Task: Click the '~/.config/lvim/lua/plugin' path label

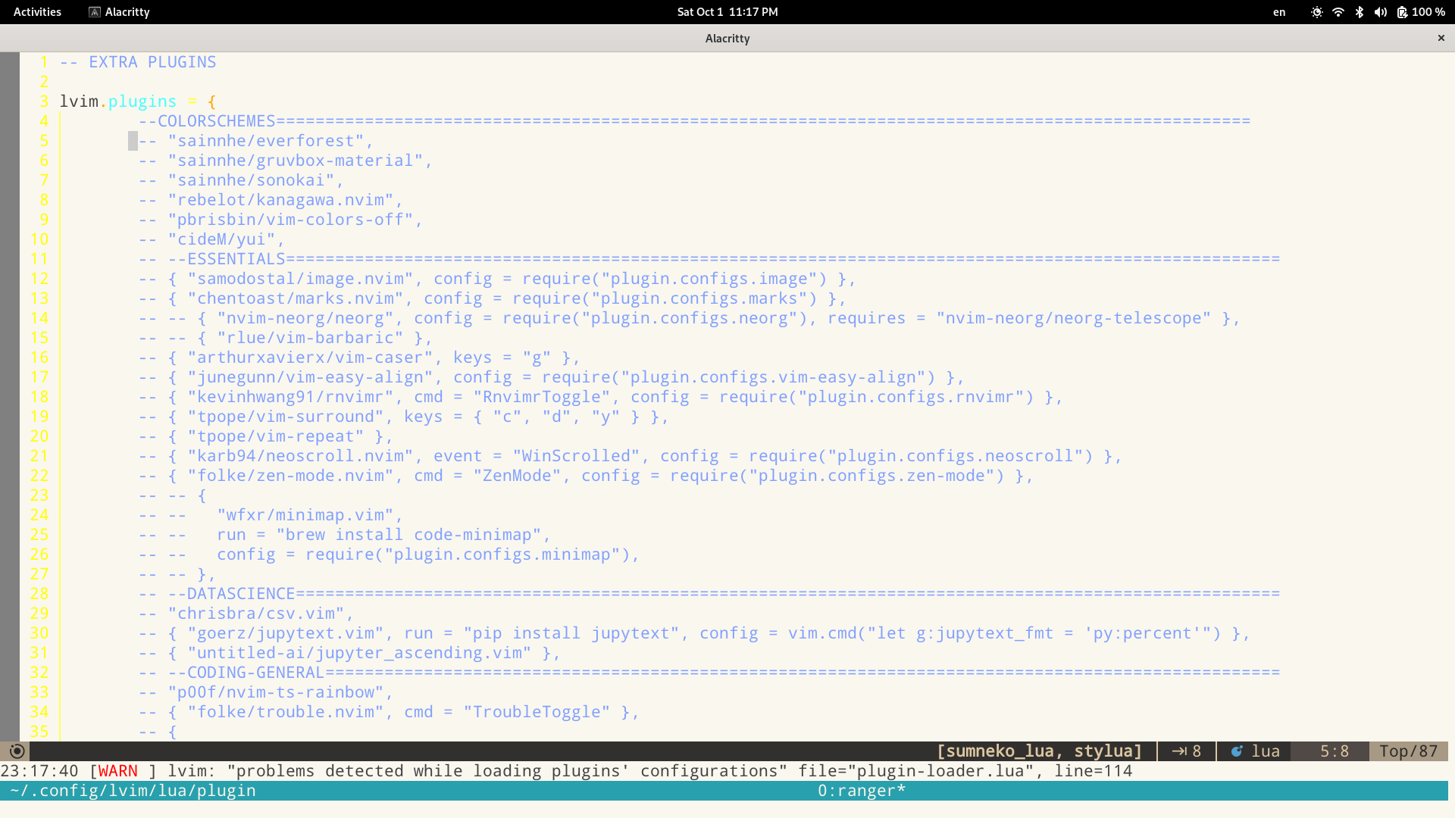Action: [129, 790]
